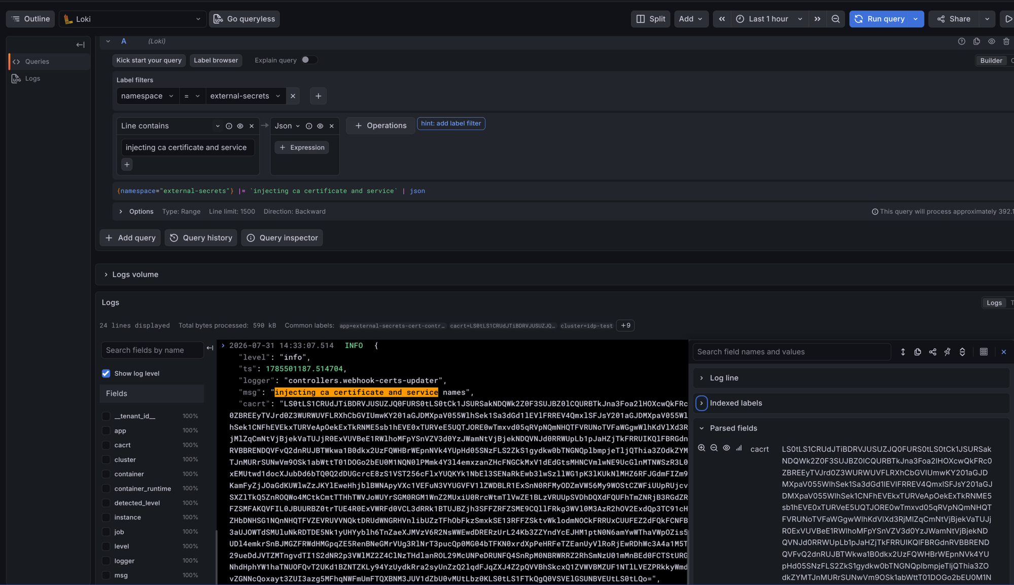Toggle the Explain query switch
This screenshot has height=585, width=1014.
(309, 60)
